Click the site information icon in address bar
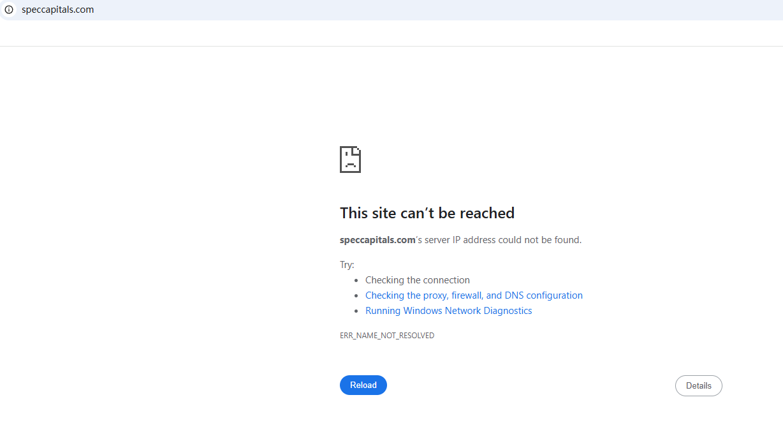The height and width of the screenshot is (425, 783). pyautogui.click(x=9, y=10)
